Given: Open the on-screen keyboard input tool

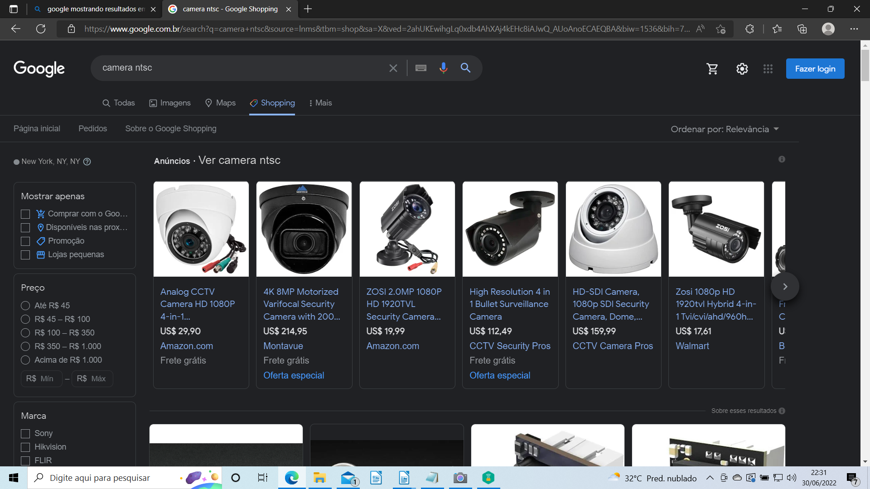Looking at the screenshot, I should 420,68.
